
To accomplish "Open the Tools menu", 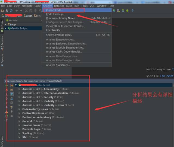I will [84, 6].
